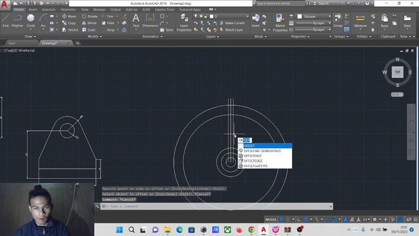Click Match Properties
The image size is (419, 236).
tap(280, 23)
